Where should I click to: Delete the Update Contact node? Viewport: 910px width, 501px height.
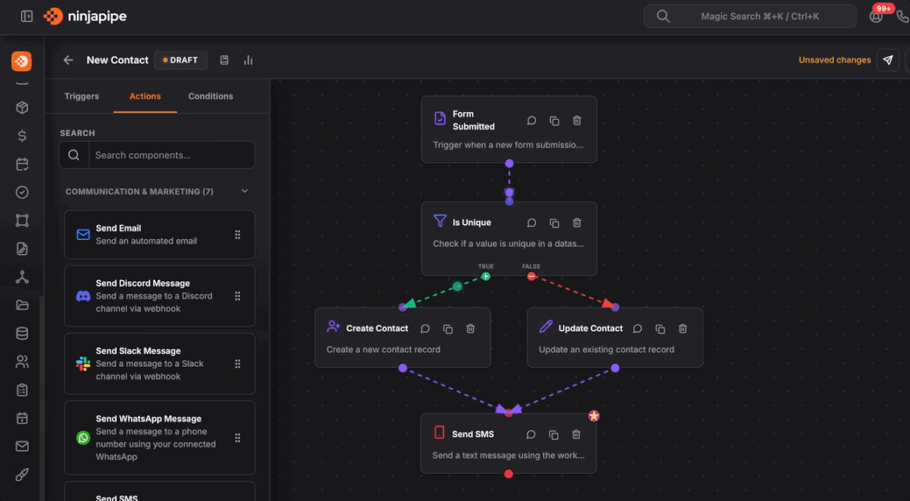(683, 329)
